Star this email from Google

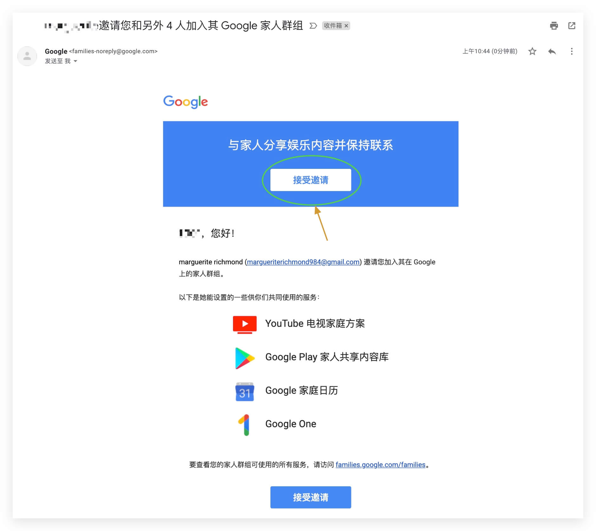pos(532,51)
